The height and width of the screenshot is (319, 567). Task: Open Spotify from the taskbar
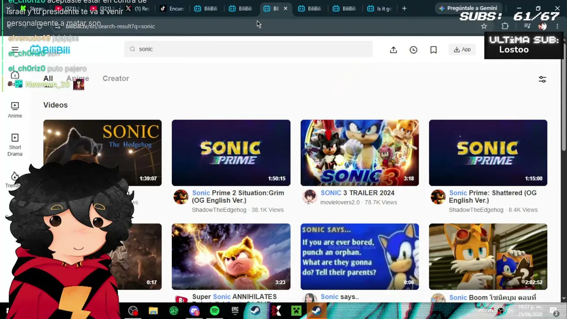click(x=214, y=311)
